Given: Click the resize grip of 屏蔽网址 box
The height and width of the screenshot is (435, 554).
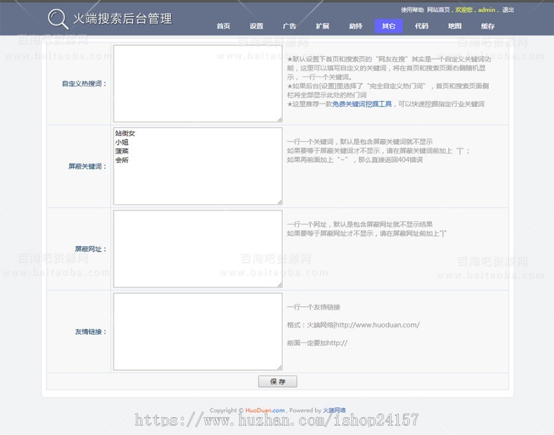Looking at the screenshot, I should click(x=279, y=285).
